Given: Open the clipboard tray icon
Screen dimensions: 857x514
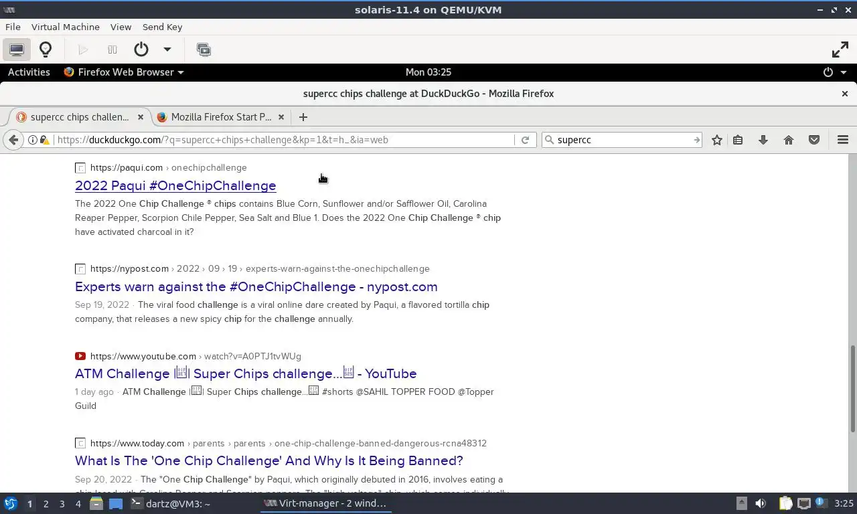Looking at the screenshot, I should pos(785,503).
